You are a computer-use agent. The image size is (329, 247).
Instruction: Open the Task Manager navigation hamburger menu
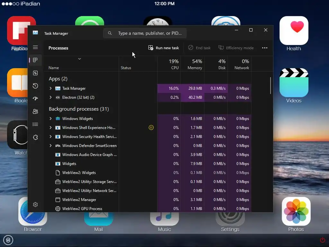coord(35,47)
